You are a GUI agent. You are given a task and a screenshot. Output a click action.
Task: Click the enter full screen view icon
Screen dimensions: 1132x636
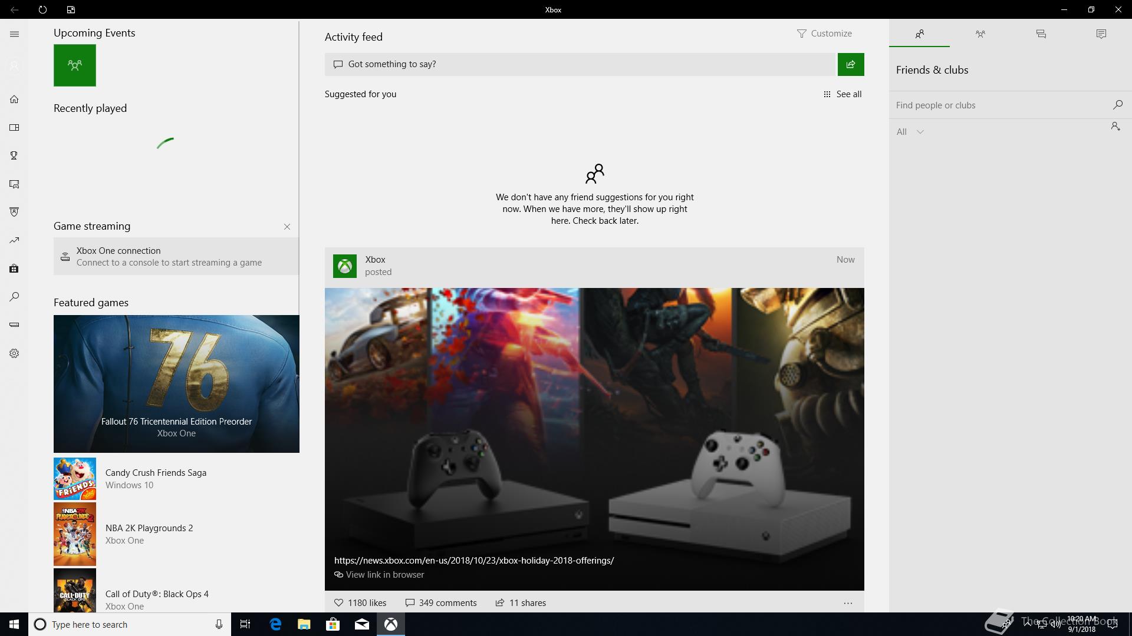tap(71, 9)
